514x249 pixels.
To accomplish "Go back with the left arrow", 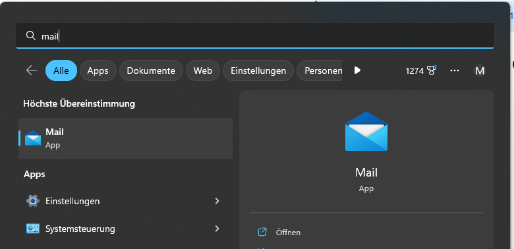I will coord(32,70).
